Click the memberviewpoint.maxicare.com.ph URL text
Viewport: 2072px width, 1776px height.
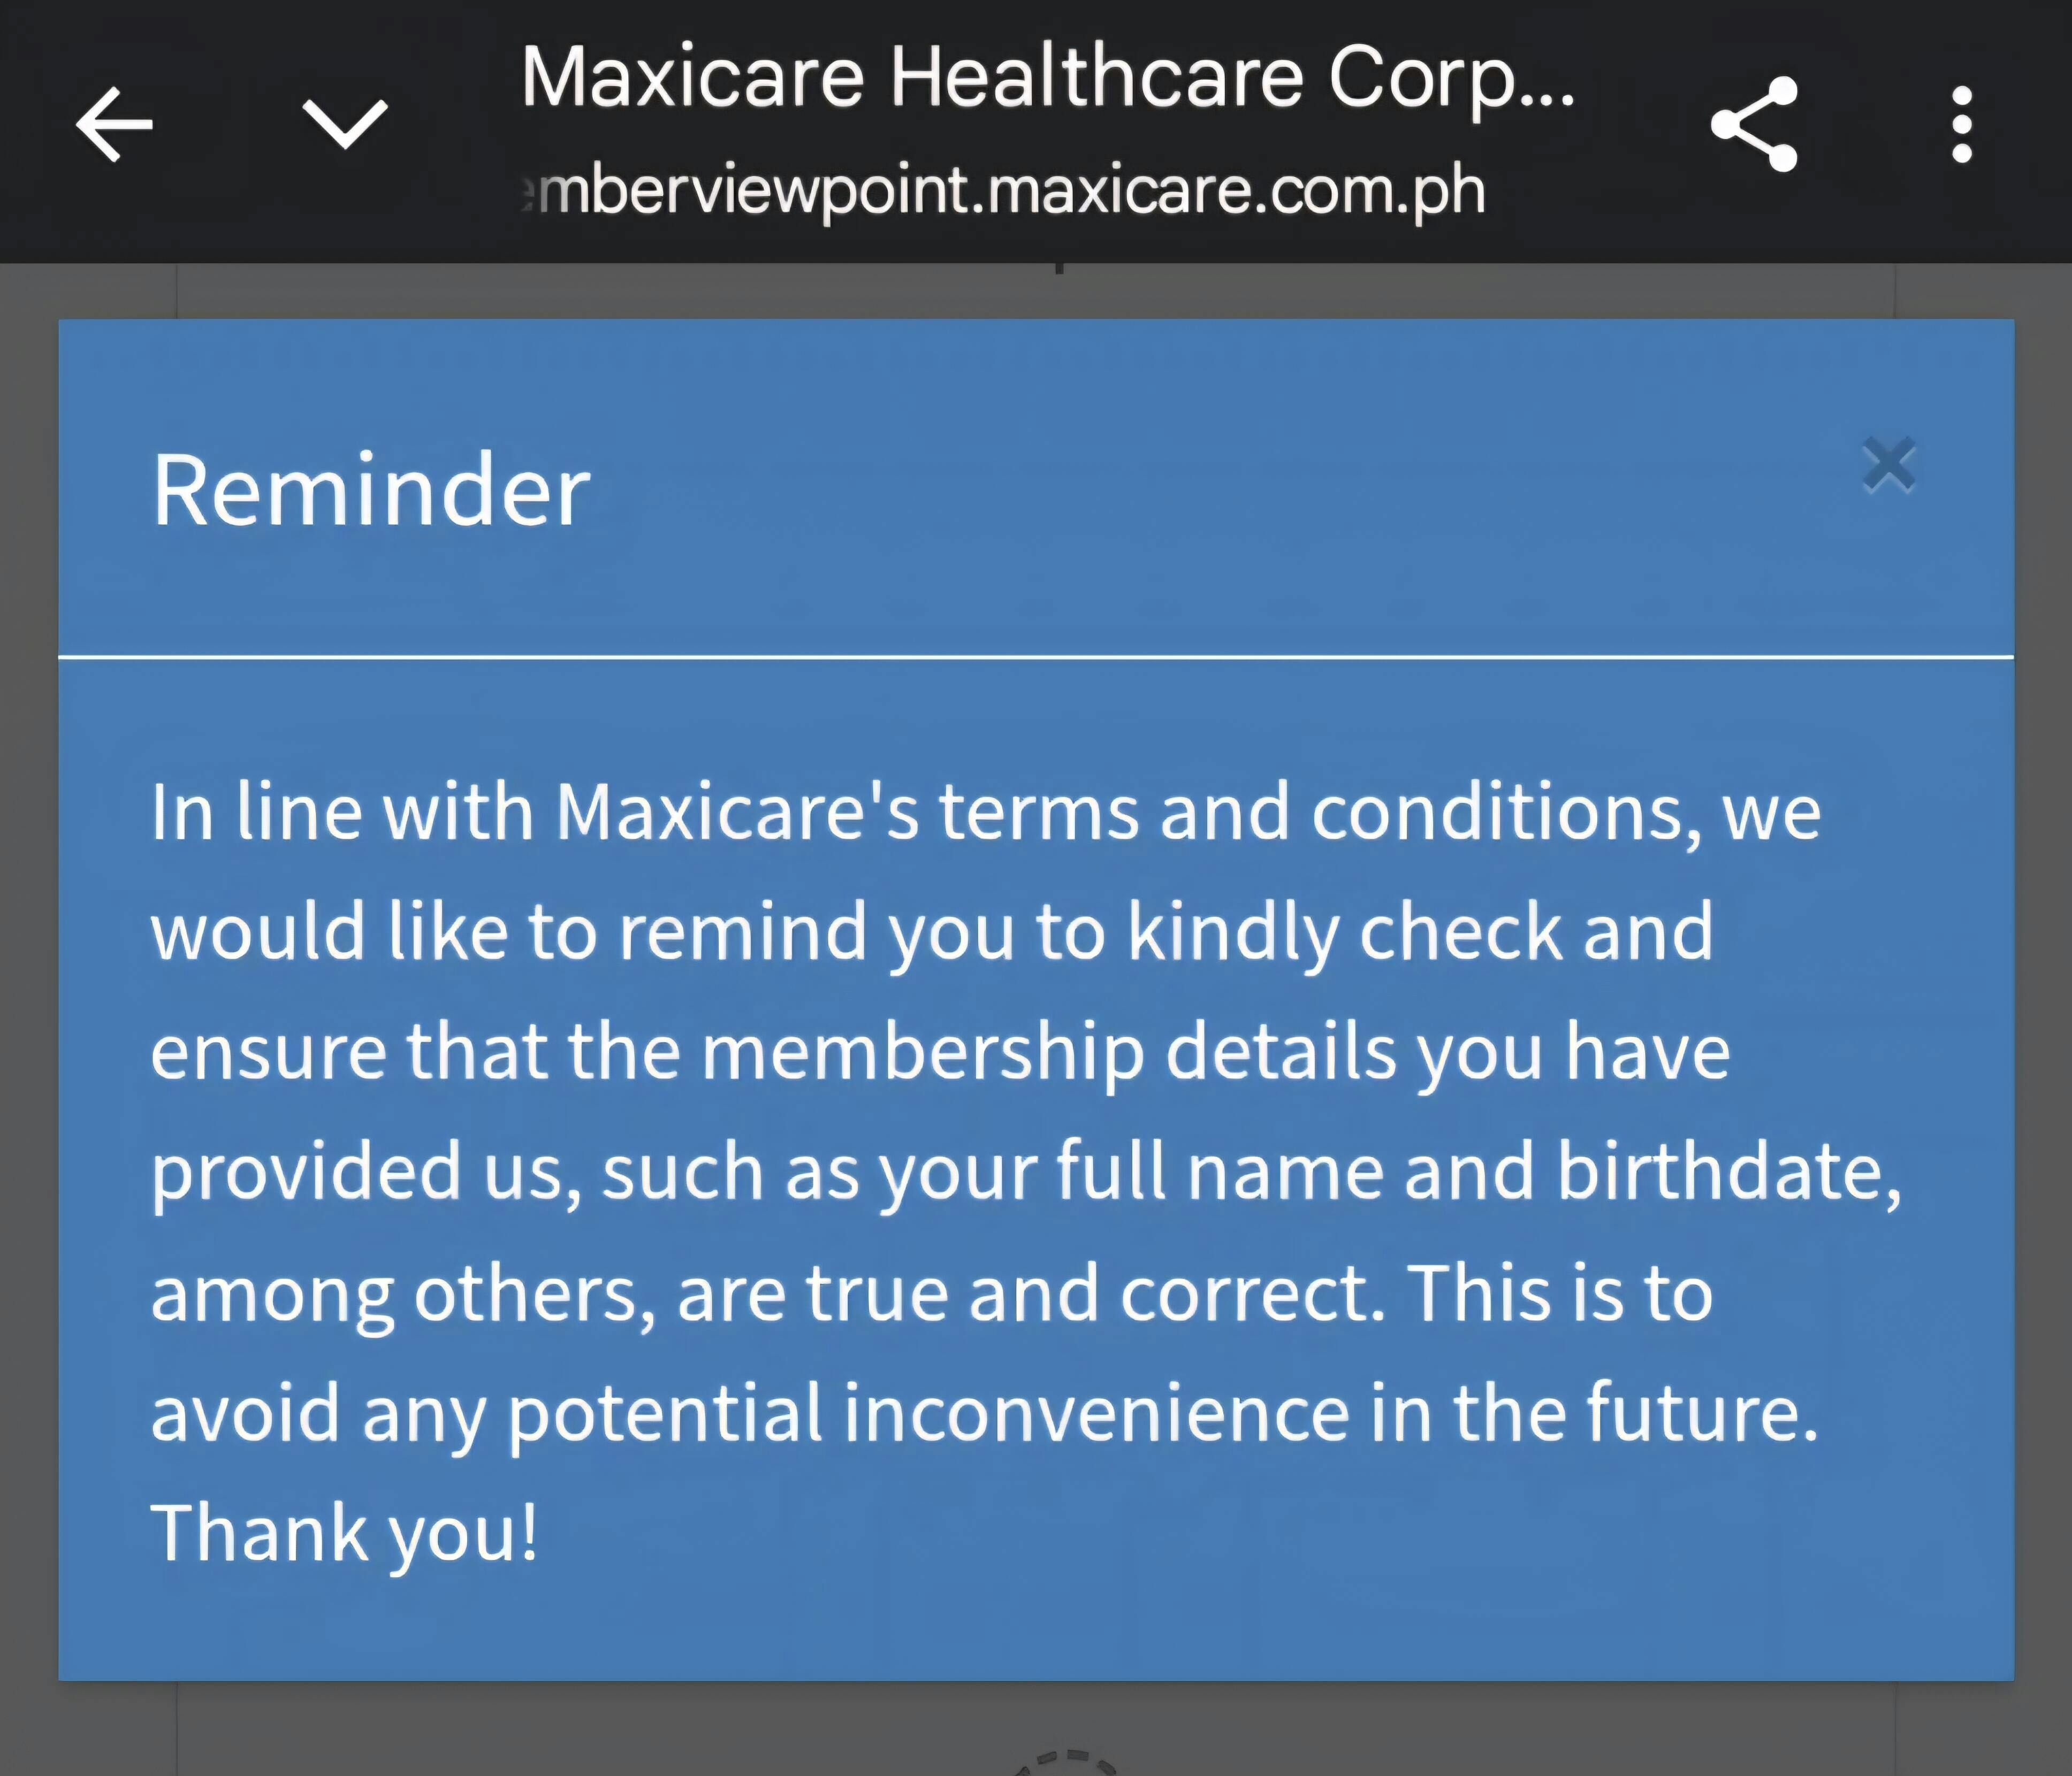[1004, 190]
